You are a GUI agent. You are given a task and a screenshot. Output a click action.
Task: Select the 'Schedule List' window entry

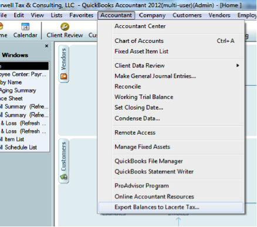click(24, 147)
